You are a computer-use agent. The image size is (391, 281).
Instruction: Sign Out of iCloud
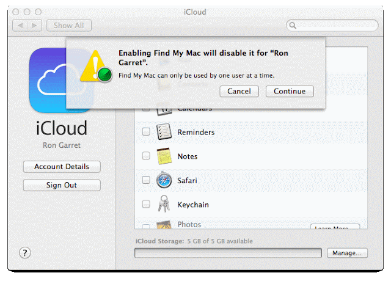(x=62, y=185)
